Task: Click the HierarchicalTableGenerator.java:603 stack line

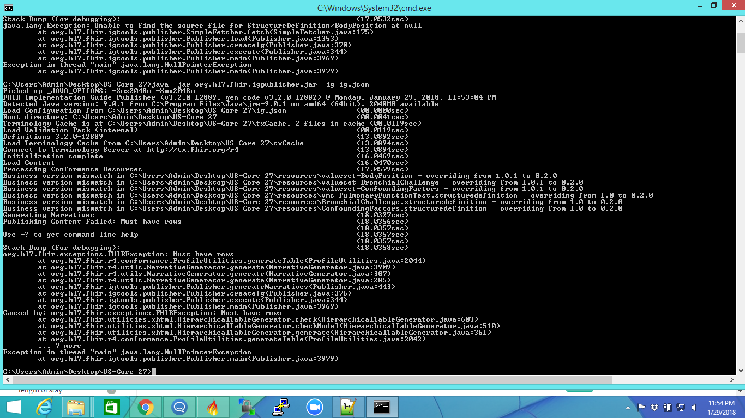Action: (x=258, y=319)
